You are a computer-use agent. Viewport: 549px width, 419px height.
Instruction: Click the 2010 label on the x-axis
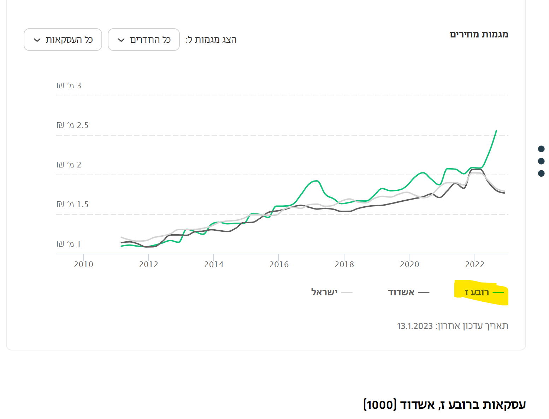83,264
